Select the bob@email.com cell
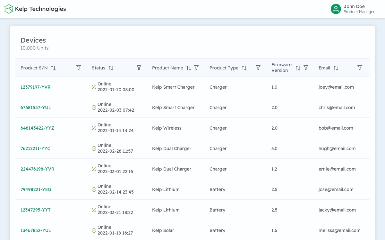Screen dimensions: 385x240 336,128
